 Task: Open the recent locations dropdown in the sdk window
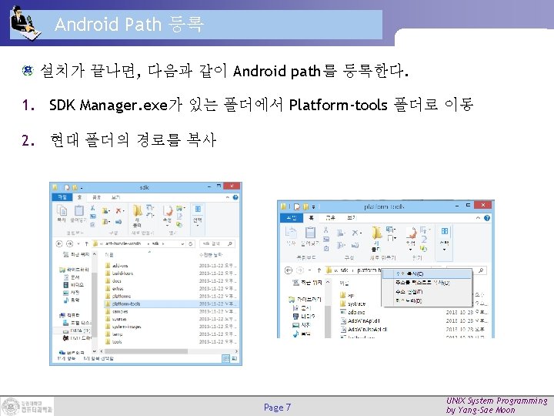click(78, 243)
